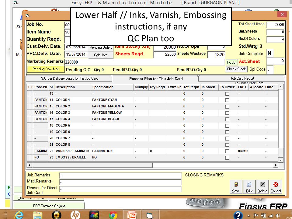292x219 pixels.
Task: Tick To Order checkbox for COLOR 1 row
Action: (227, 100)
